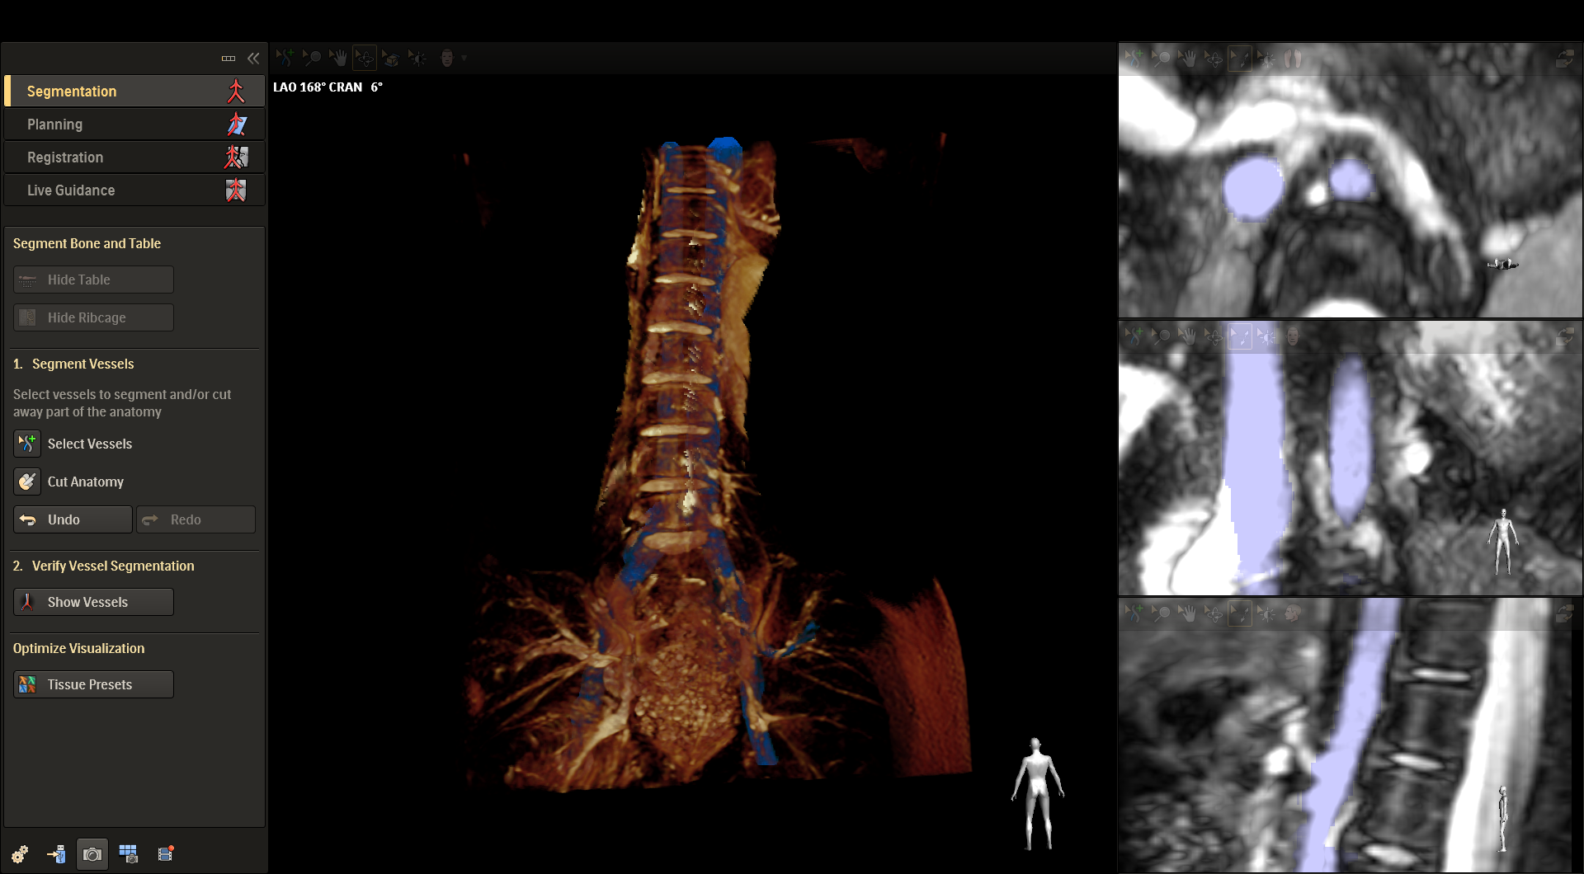Viewport: 1584px width, 874px height.
Task: Toggle Hide Ribcage option
Action: point(93,317)
